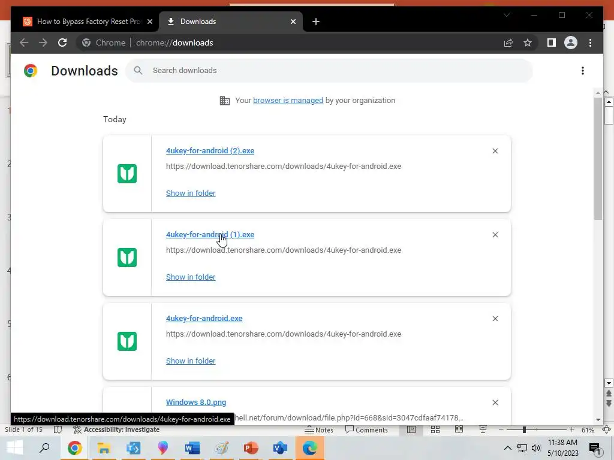This screenshot has width=614, height=460.
Task: Show 4ukey-for-android.exe in folder
Action: click(191, 361)
